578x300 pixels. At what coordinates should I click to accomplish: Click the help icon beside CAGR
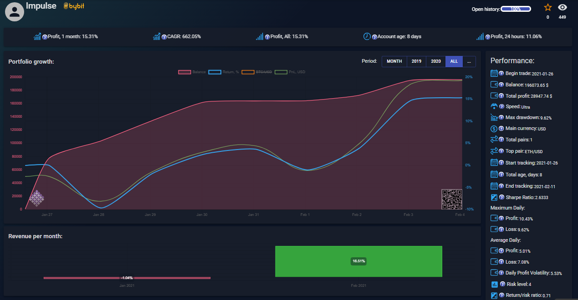(165, 37)
